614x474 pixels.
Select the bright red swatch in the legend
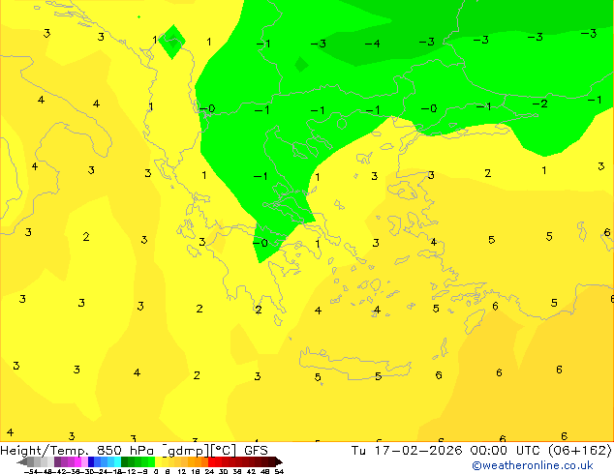click(211, 461)
